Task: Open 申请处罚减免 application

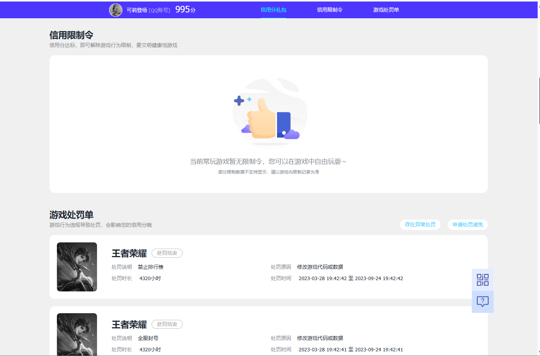Action: (467, 224)
